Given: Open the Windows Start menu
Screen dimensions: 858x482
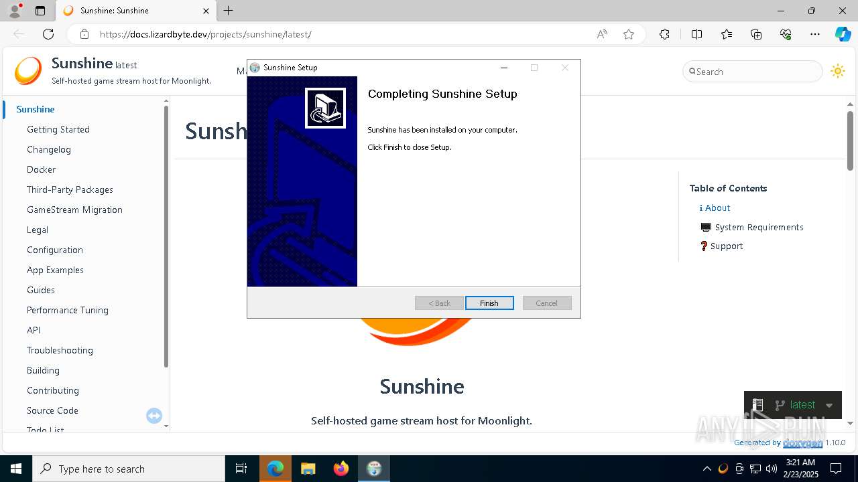Looking at the screenshot, I should point(16,469).
